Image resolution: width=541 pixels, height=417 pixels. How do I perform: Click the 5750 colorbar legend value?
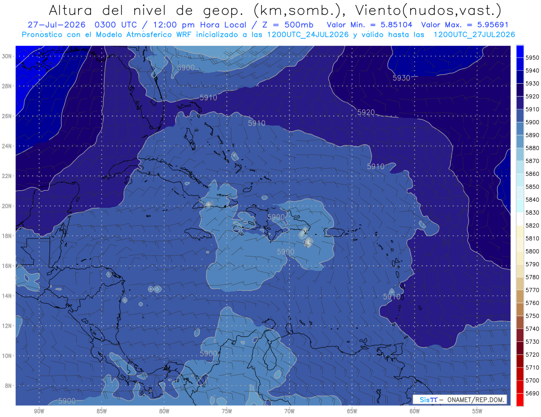(x=532, y=316)
